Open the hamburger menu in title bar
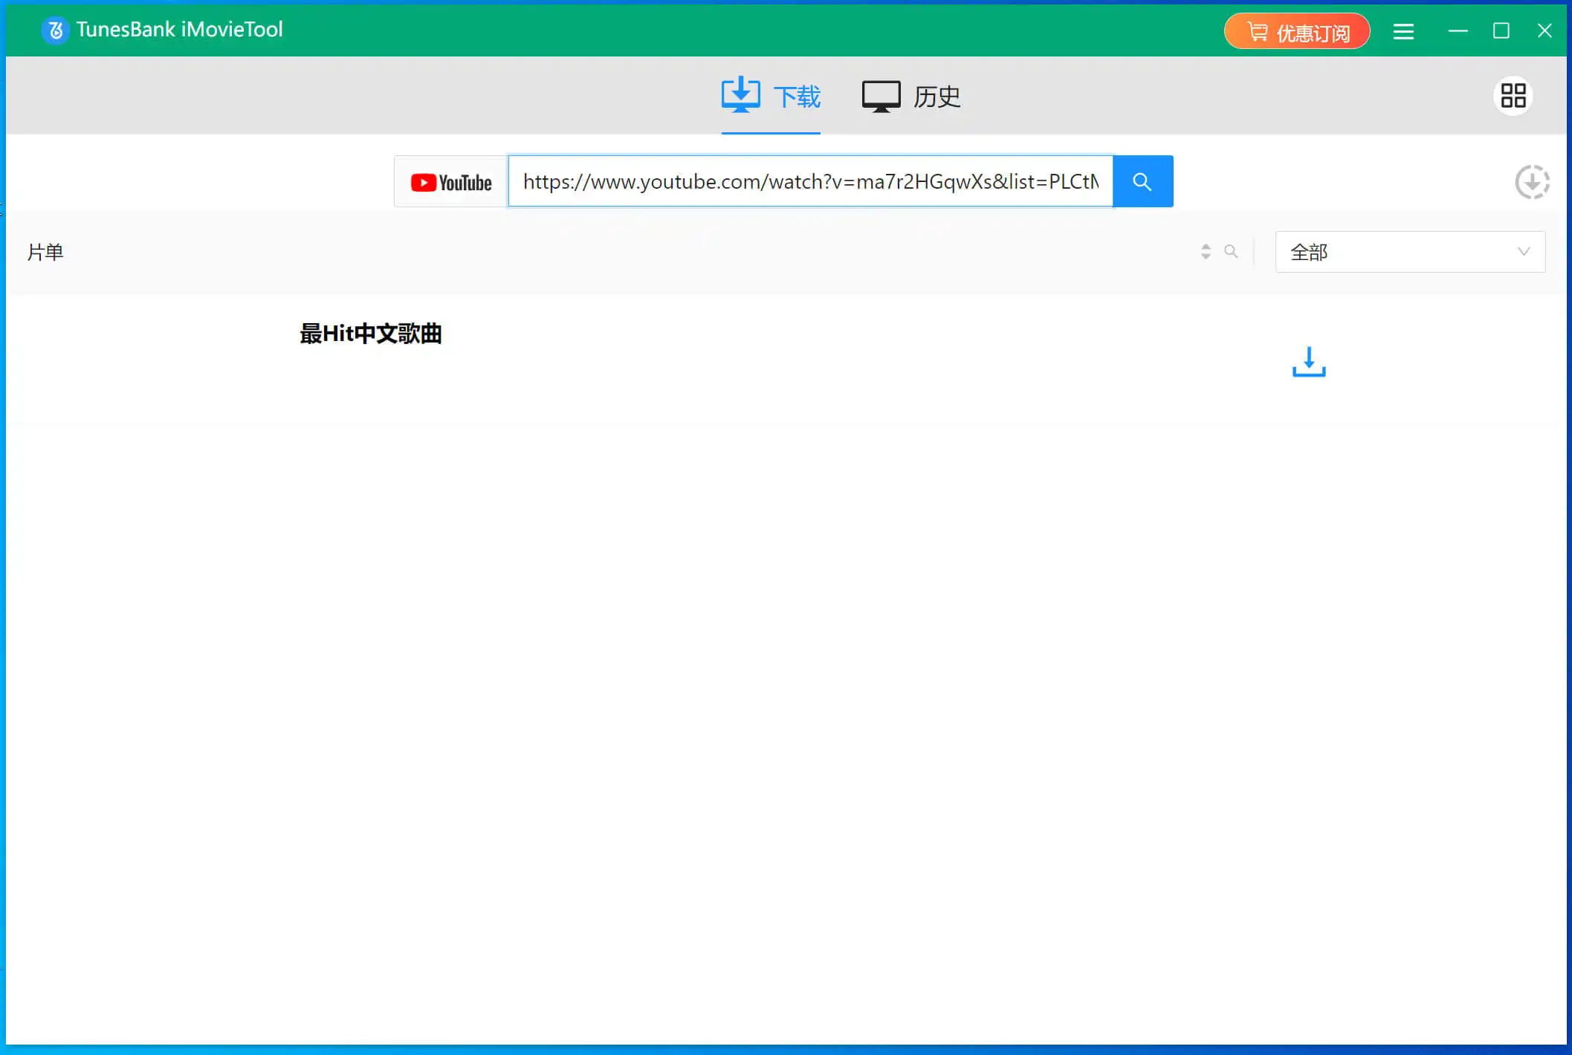Viewport: 1572px width, 1055px height. click(x=1403, y=31)
